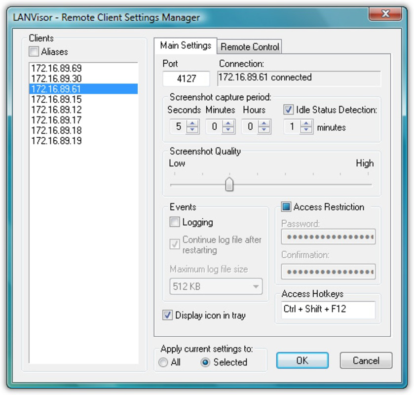Confirm settings with OK button
The width and height of the screenshot is (414, 395).
tap(302, 360)
